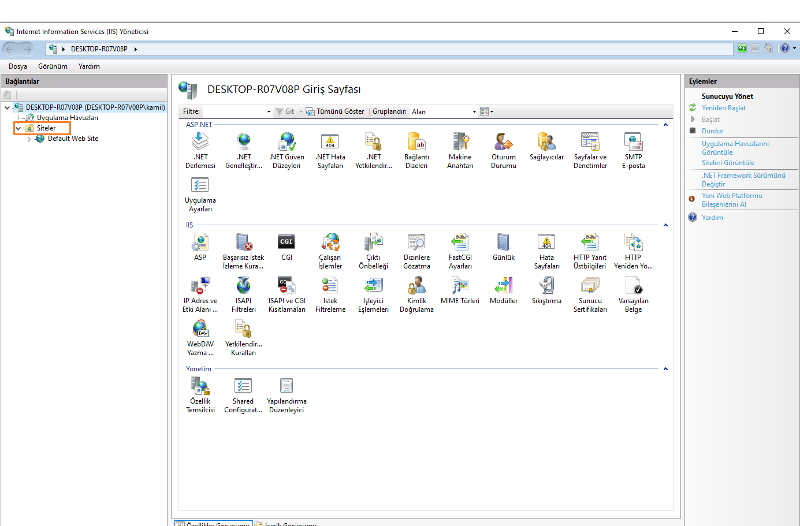Image resolution: width=800 pixels, height=526 pixels.
Task: Open Kimlik Doğrulama icon
Action: pos(416,285)
